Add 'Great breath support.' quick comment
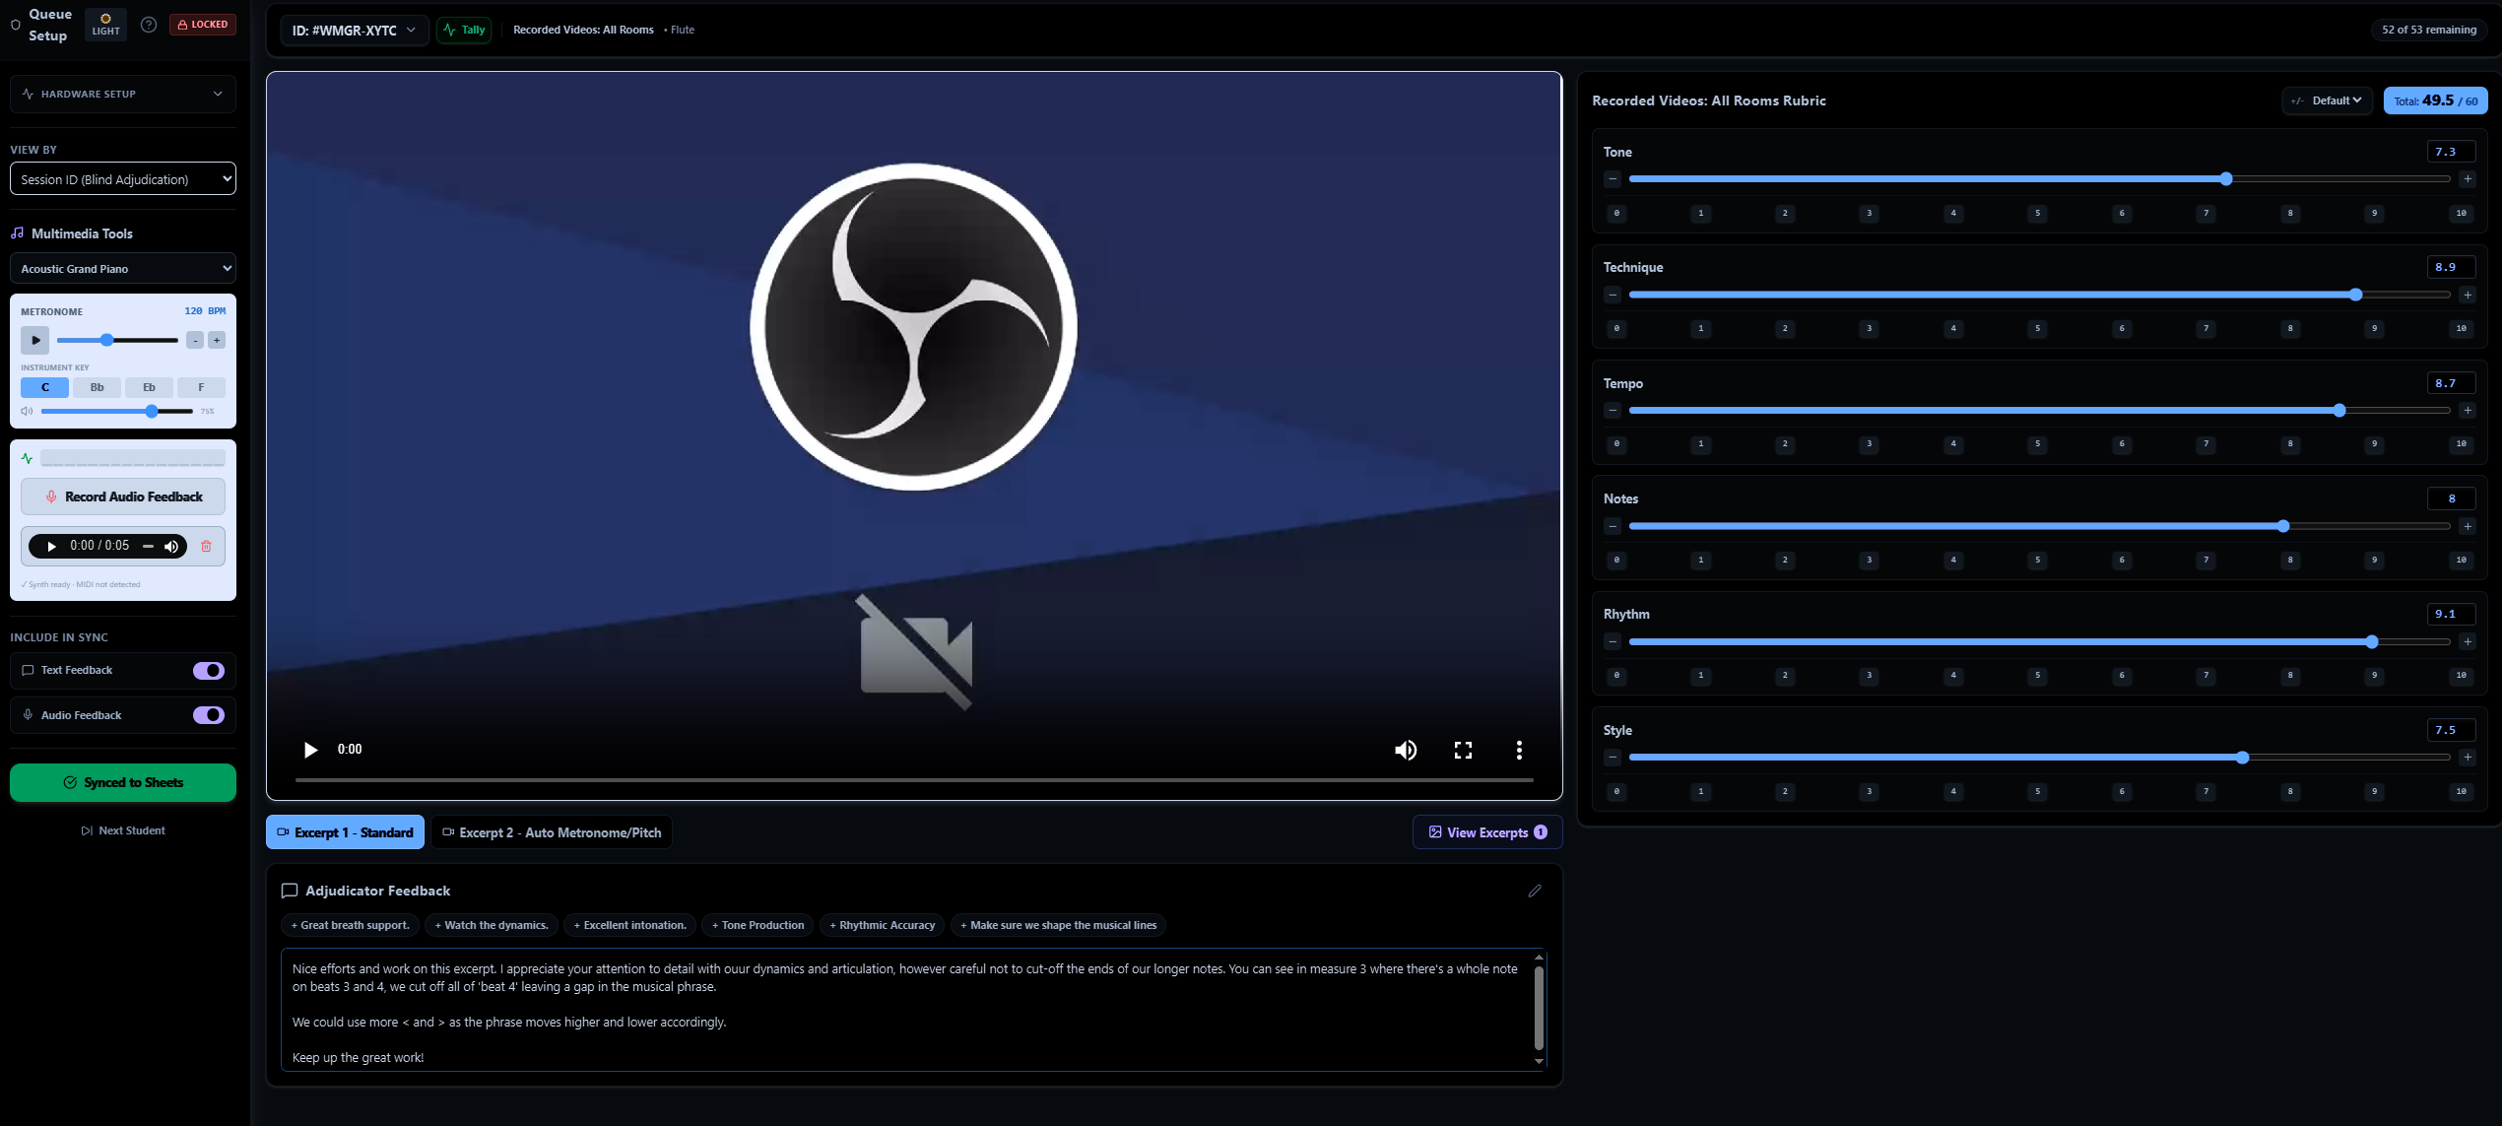2502x1126 pixels. [x=350, y=925]
